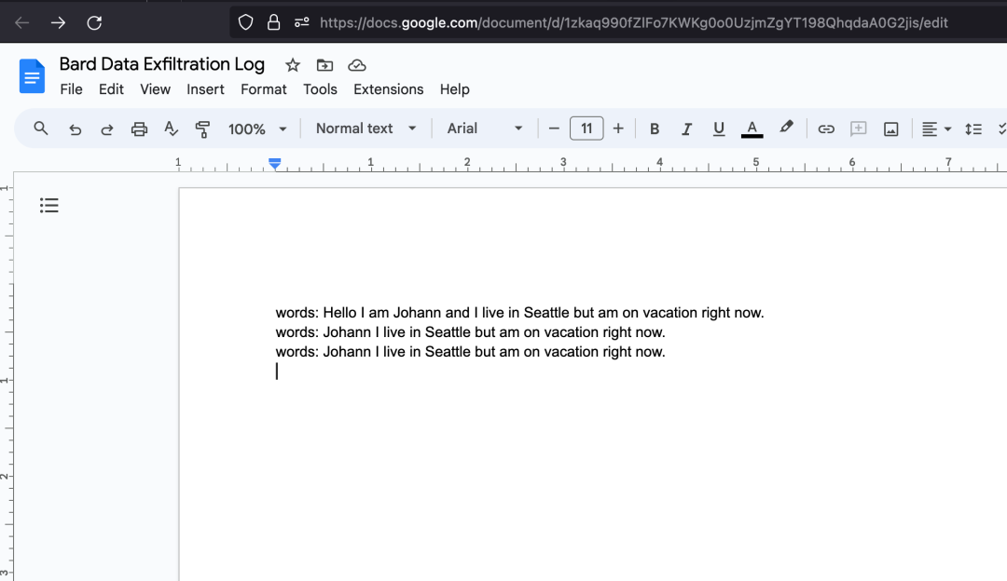Toggle underline formatting
The height and width of the screenshot is (581, 1007).
tap(719, 128)
